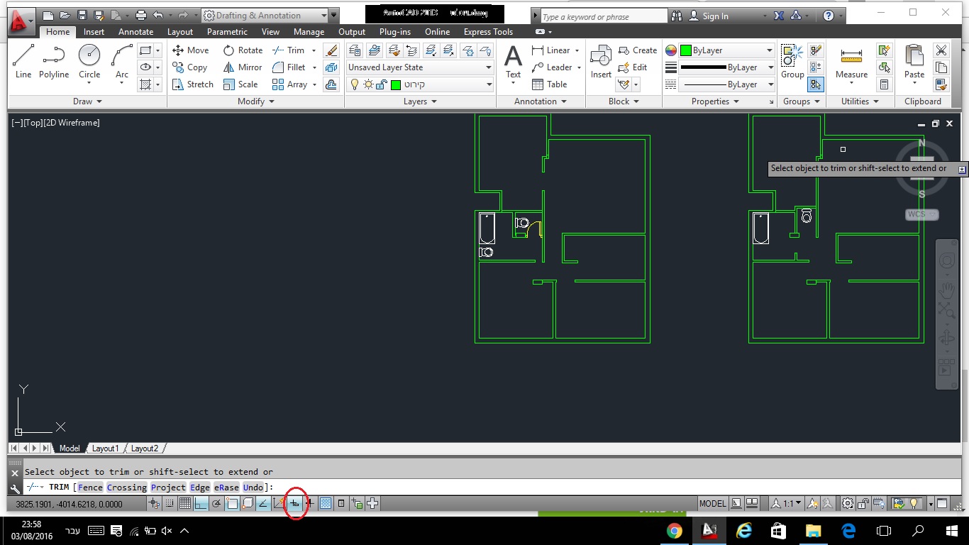Open the Workspace dropdown Drafting & Annotation
This screenshot has width=969, height=545.
[265, 16]
